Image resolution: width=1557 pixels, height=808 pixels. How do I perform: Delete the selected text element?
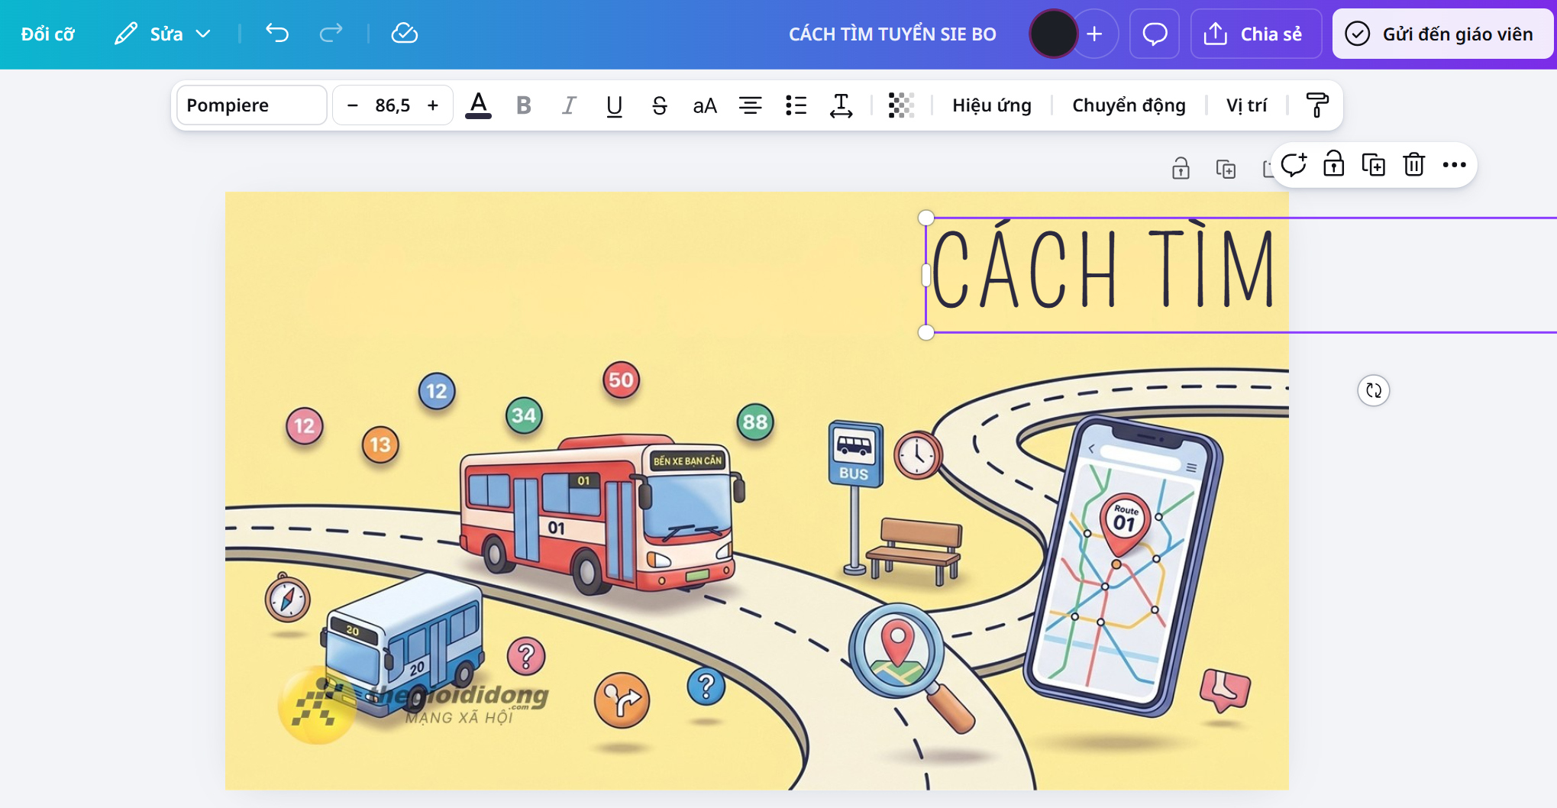[x=1414, y=165]
